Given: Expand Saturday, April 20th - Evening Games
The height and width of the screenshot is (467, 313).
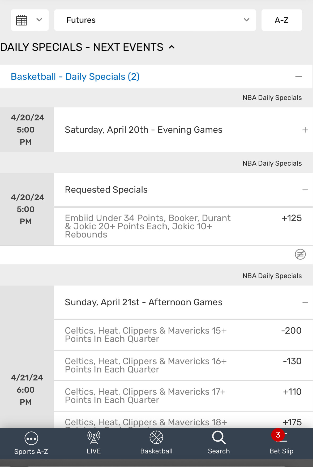Looking at the screenshot, I should click(x=305, y=130).
